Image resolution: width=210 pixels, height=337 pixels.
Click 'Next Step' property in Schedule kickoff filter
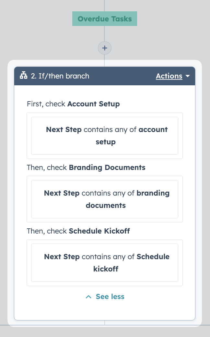click(62, 257)
